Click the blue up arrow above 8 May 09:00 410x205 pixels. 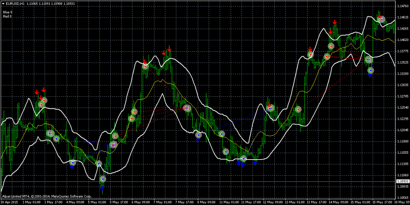198,140
